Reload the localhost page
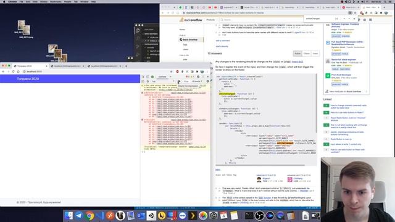 [x=13, y=72]
